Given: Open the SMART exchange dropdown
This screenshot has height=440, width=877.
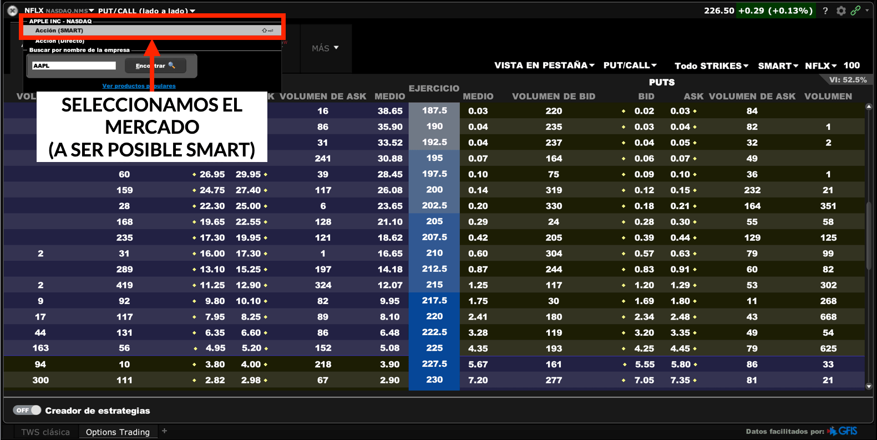Looking at the screenshot, I should tap(778, 65).
